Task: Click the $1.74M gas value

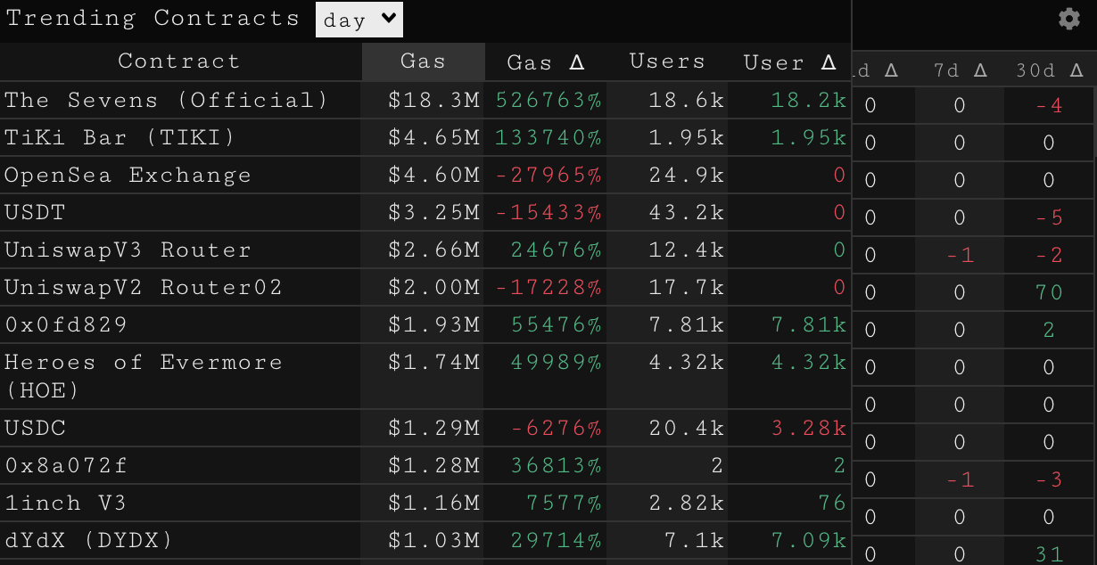Action: pos(434,362)
